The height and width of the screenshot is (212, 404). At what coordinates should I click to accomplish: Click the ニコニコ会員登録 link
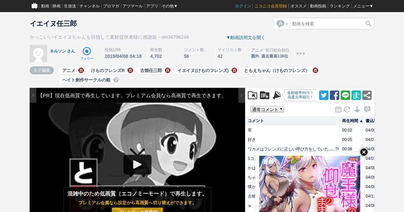point(271,6)
